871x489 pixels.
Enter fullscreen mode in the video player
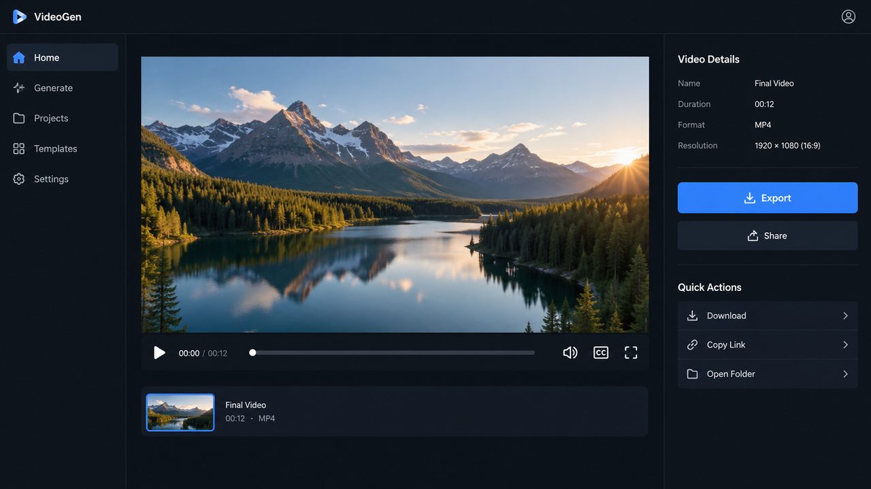[x=631, y=352]
